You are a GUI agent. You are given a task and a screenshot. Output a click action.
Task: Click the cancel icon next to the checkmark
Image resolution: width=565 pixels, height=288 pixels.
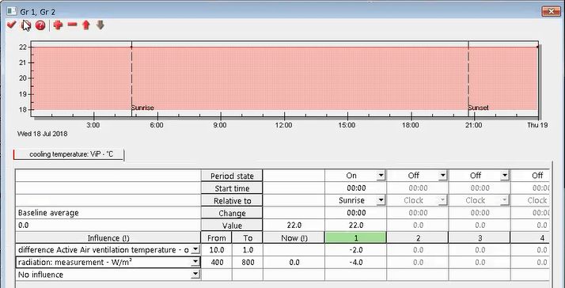[26, 25]
